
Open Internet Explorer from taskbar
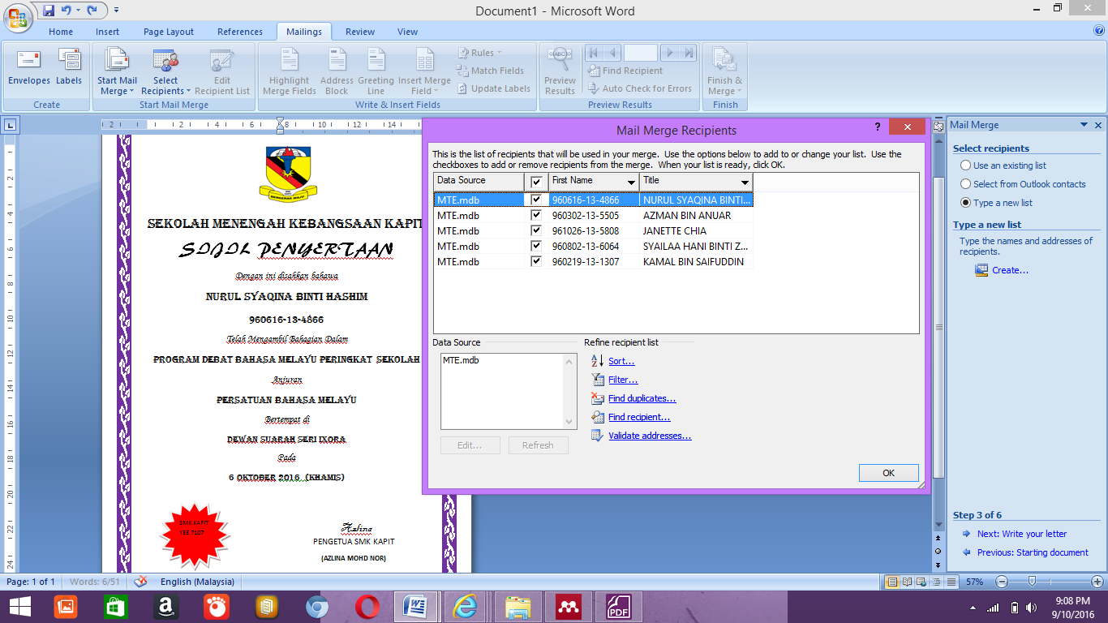click(466, 607)
